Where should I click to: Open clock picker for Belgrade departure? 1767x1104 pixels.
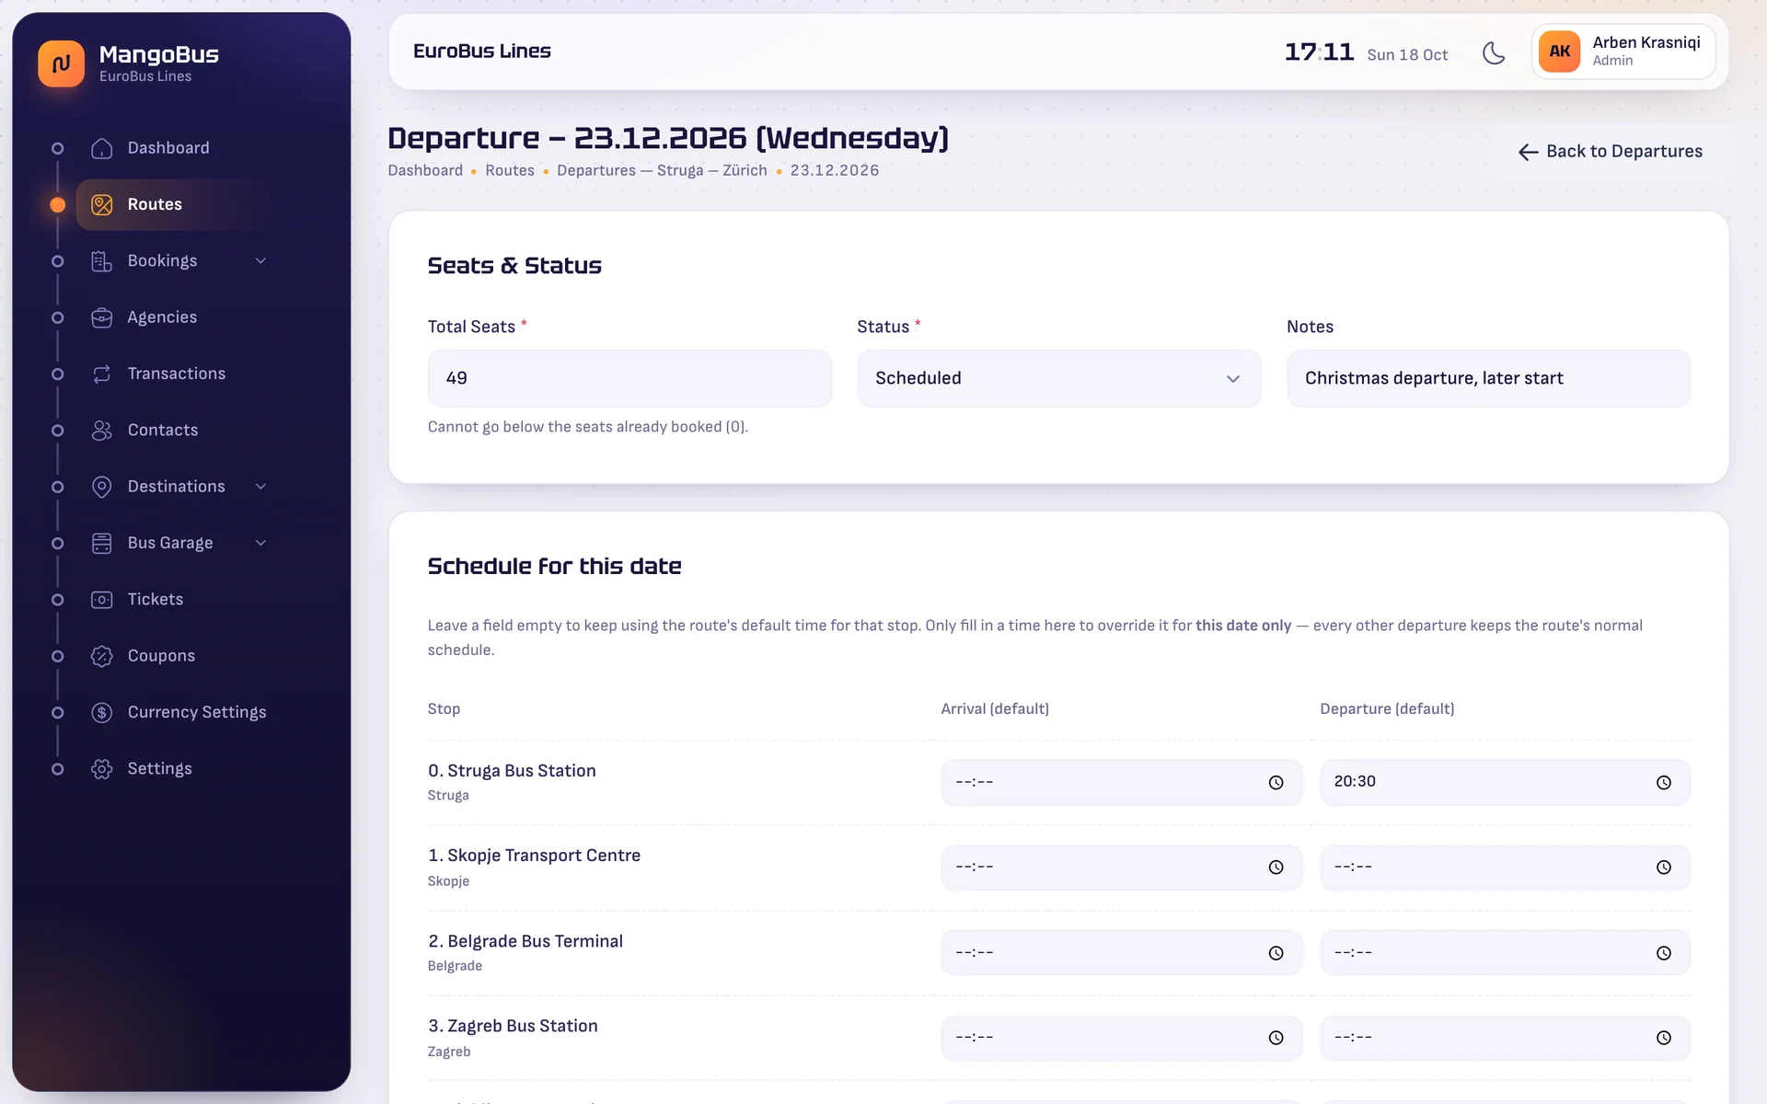(1664, 953)
